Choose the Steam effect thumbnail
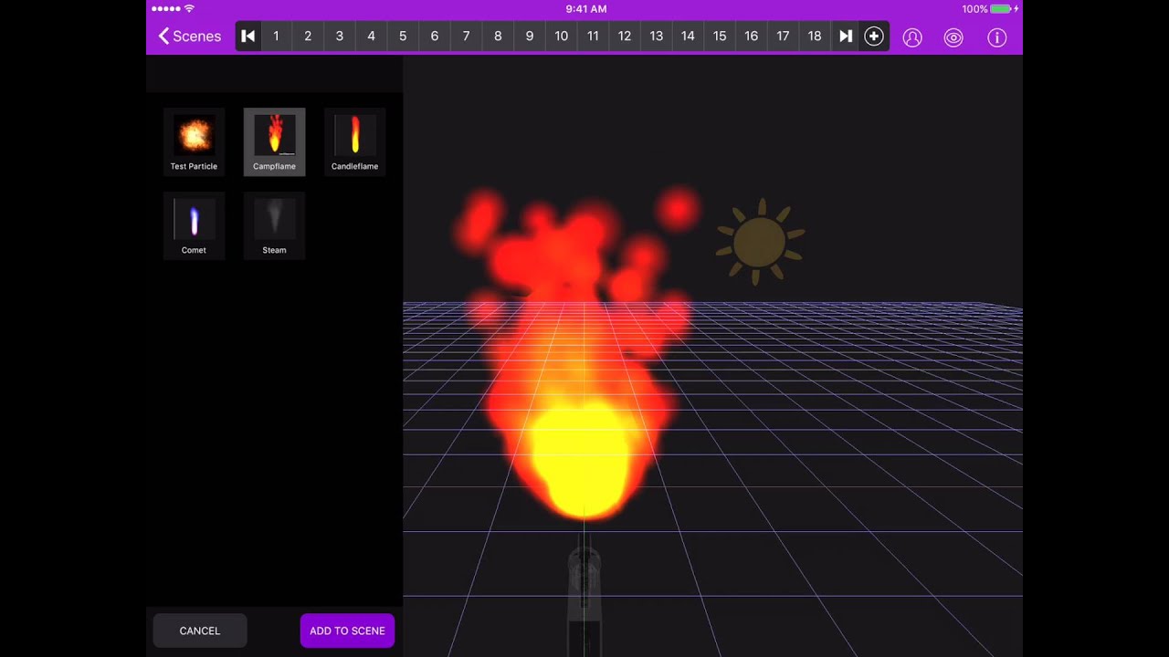This screenshot has height=657, width=1169. 274,225
